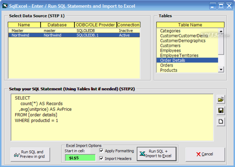The width and height of the screenshot is (235, 167).
Task: Clear the statement with the new blank page icon
Action: point(221,122)
